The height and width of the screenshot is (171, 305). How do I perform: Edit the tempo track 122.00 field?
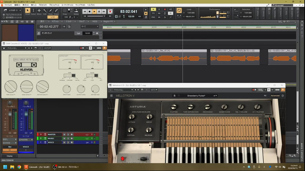88,33
